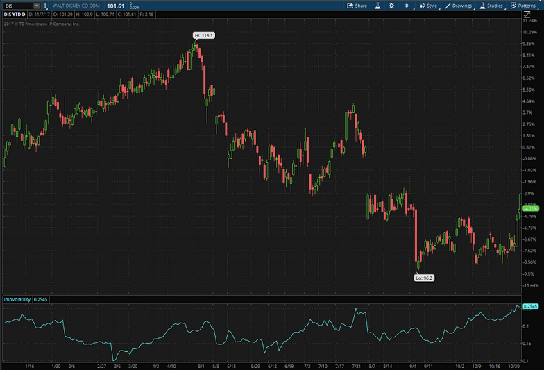
Task: Open the Style menu
Action: pos(429,6)
